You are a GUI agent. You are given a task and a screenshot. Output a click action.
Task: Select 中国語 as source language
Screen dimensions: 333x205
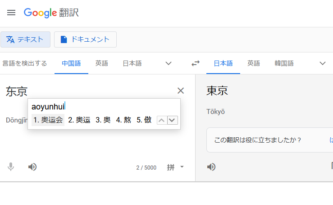71,63
